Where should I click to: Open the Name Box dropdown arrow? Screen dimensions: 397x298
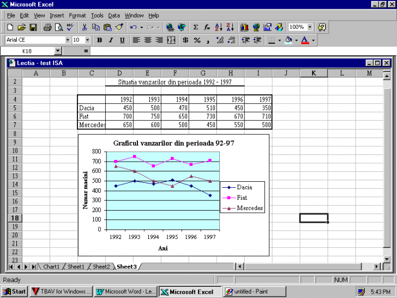point(58,51)
